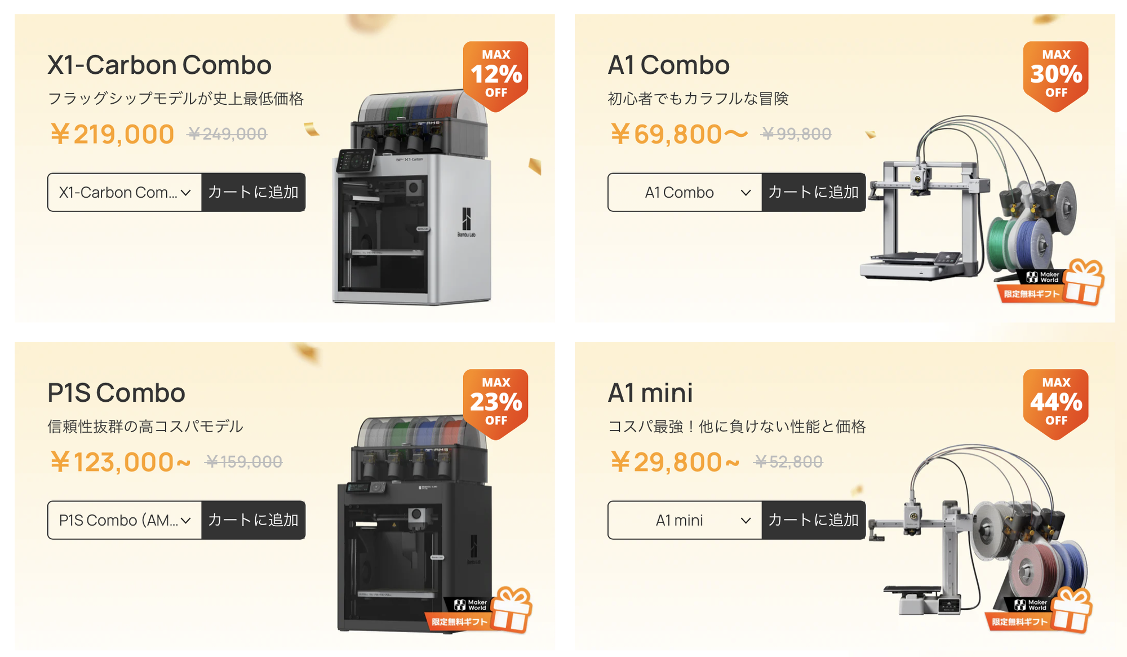Add A1 mini to cart
Screen dimensions: 1127x657
[814, 520]
